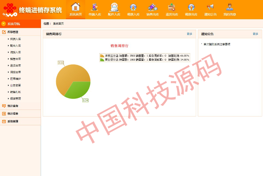Open 报废管理 from the sidebar menu

pyautogui.click(x=15, y=99)
